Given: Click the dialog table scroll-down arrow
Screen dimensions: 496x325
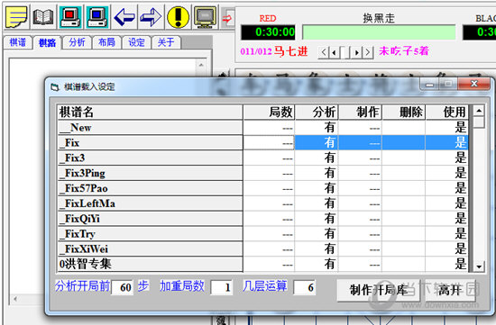Looking at the screenshot, I should 479,266.
